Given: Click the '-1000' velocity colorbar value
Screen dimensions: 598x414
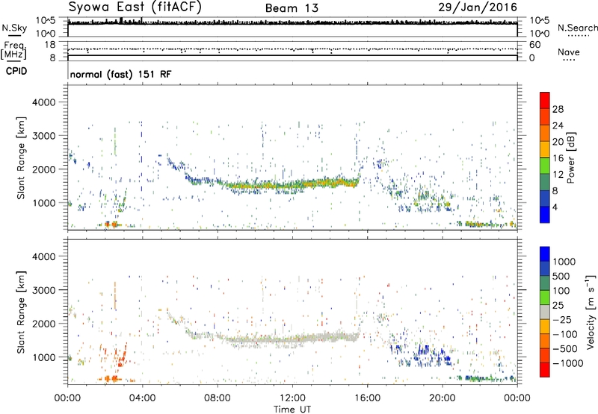Looking at the screenshot, I should tap(567, 363).
